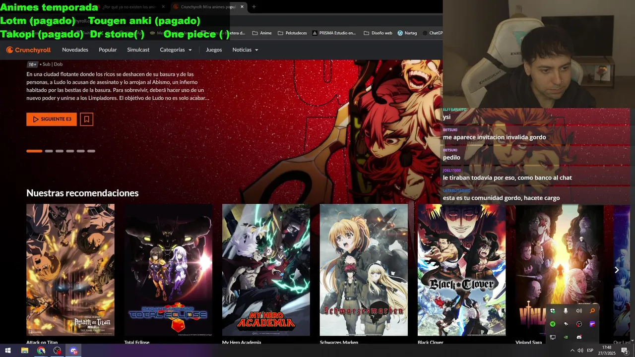Switch to OBS Studio in the taskbar
The height and width of the screenshot is (357, 635).
tap(58, 351)
